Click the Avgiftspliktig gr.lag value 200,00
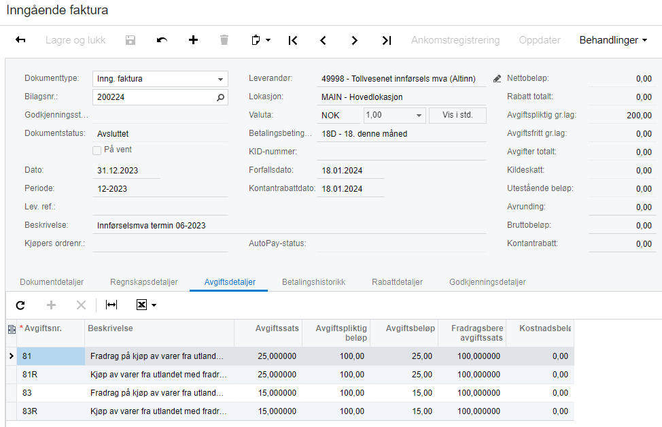Image resolution: width=662 pixels, height=427 pixels. (x=639, y=116)
